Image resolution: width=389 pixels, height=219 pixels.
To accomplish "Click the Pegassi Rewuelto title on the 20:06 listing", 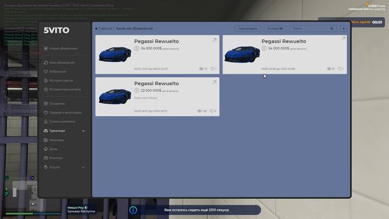I will pyautogui.click(x=284, y=41).
